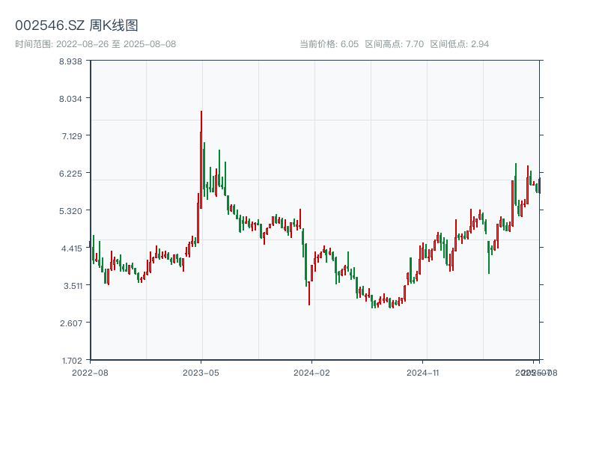Viewport: 599px width, 449px height.
Task: Click the 区间高点 7.70 label
Action: point(394,44)
